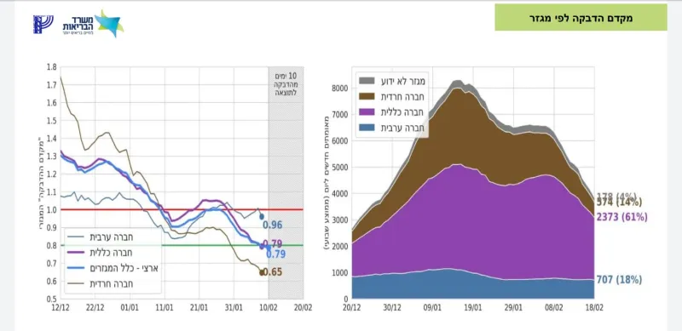The image size is (682, 331).
Task: Click the 01/01 date on the line chart axis
Action: [130, 308]
